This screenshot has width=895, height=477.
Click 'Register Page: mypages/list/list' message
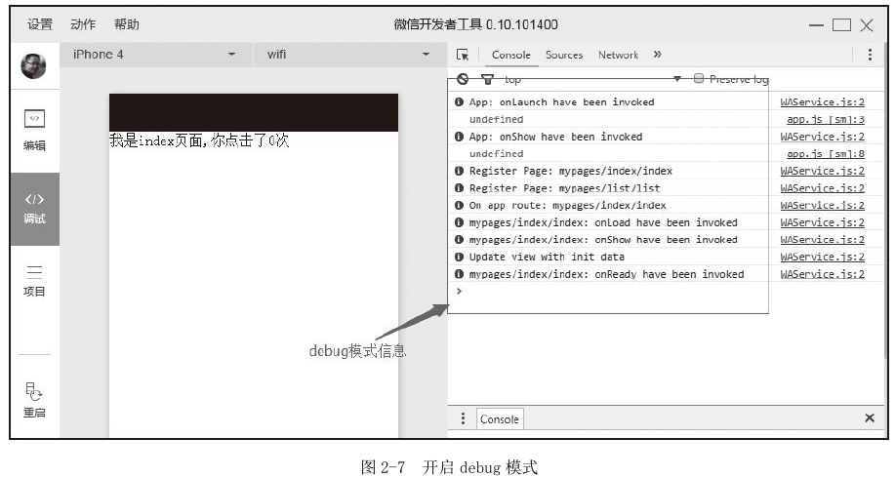coord(564,187)
